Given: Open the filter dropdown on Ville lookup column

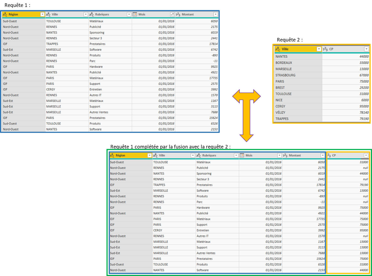Looking at the screenshot, I should click(x=319, y=49).
